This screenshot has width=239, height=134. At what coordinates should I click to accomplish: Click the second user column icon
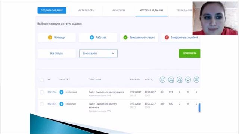click(179, 80)
